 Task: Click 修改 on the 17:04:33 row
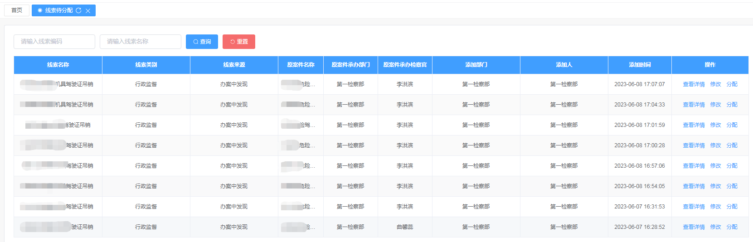click(x=715, y=105)
